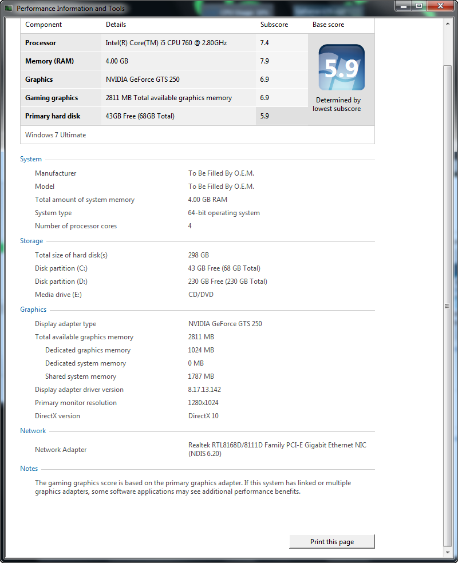
Task: Click the Storage section heading
Action: click(x=31, y=241)
